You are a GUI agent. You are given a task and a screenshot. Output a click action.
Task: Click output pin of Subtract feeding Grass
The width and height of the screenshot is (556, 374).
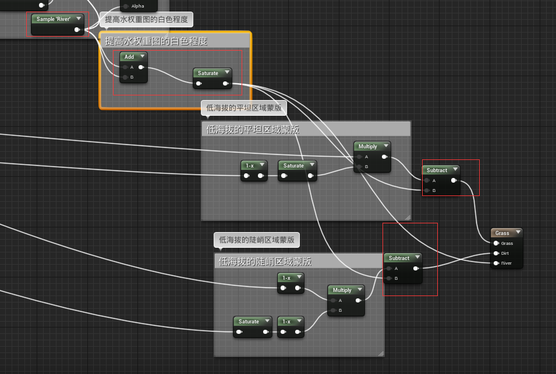coord(454,181)
